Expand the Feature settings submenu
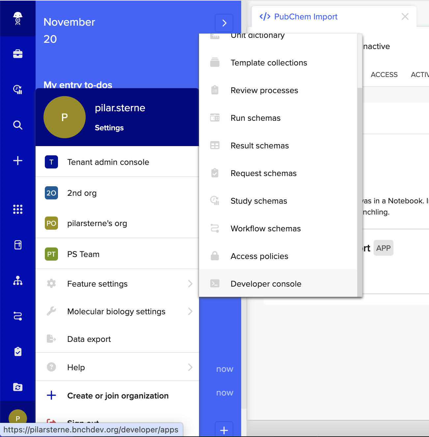The height and width of the screenshot is (437, 429). (190, 284)
